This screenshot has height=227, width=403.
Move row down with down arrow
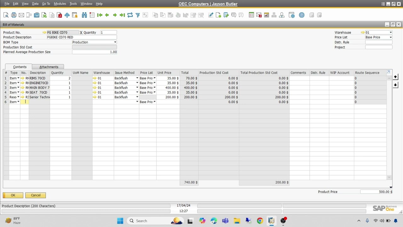tap(395, 85)
